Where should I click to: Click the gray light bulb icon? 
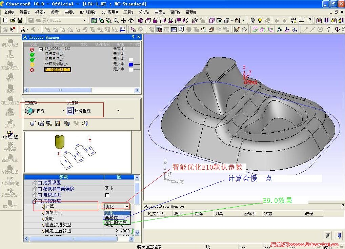(x=252, y=20)
